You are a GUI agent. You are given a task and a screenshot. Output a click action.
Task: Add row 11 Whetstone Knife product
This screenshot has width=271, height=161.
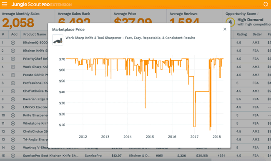point(13,123)
